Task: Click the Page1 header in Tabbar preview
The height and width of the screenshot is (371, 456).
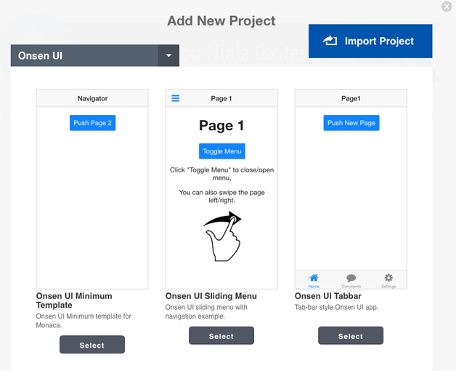Action: pyautogui.click(x=351, y=98)
